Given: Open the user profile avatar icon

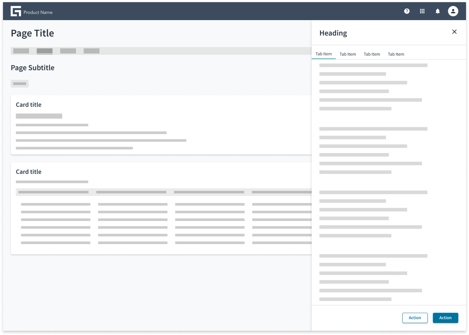Looking at the screenshot, I should pyautogui.click(x=453, y=11).
